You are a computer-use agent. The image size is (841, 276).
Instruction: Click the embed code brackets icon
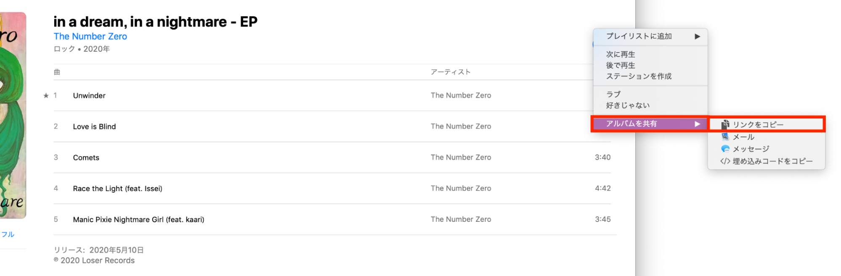click(x=725, y=161)
